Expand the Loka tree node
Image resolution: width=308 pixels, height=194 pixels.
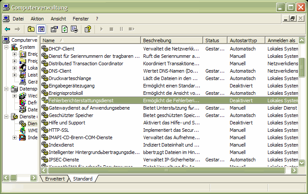click(x=14, y=68)
